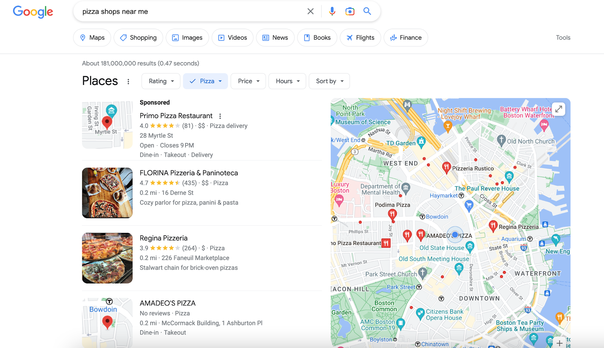Image resolution: width=604 pixels, height=348 pixels.
Task: Open Search by image camera icon
Action: point(350,11)
